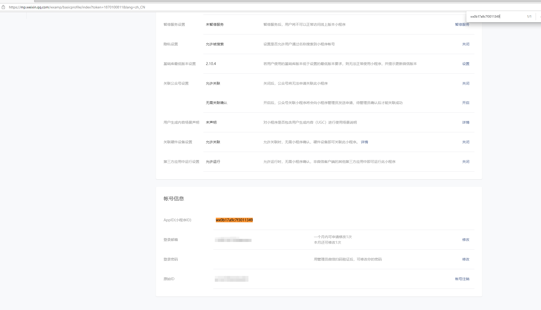Screen dimensions: 541x310
Task: Open 详情 for 用户生成内容场景声明
Action: click(466, 122)
